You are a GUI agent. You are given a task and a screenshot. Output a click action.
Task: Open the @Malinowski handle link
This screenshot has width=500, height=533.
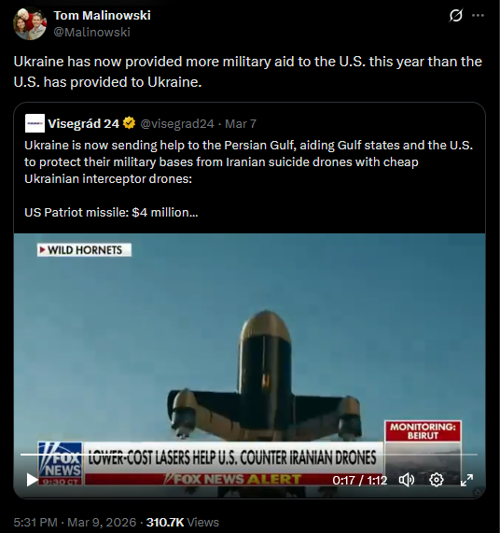click(x=91, y=32)
